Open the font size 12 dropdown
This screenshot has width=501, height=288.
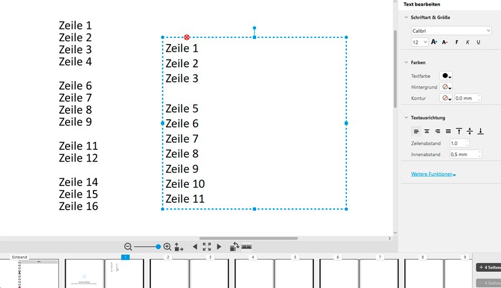(x=420, y=42)
